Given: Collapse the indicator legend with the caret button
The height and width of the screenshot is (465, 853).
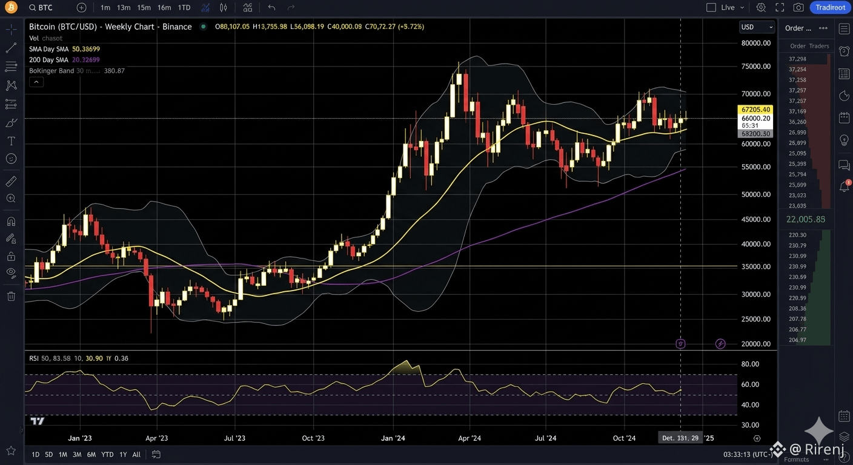Looking at the screenshot, I should (36, 82).
